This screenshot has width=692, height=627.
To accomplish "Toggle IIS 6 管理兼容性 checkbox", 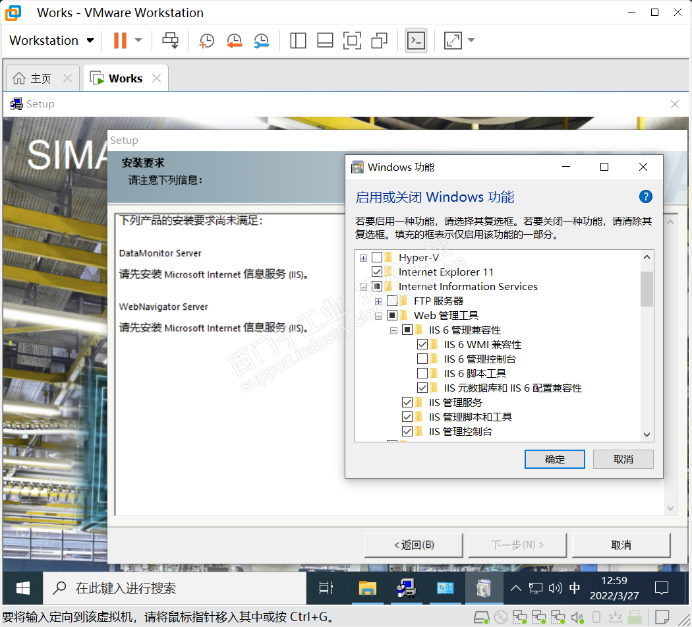I will 407,330.
